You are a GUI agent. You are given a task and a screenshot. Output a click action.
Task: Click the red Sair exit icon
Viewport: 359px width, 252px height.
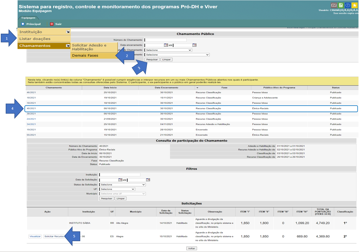(52, 24)
